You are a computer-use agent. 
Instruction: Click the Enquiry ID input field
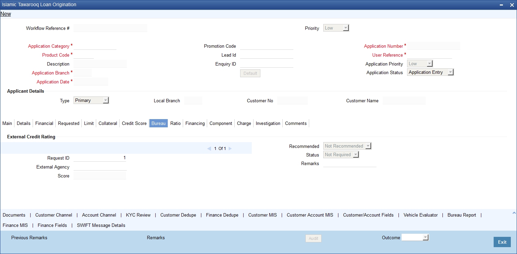click(267, 64)
